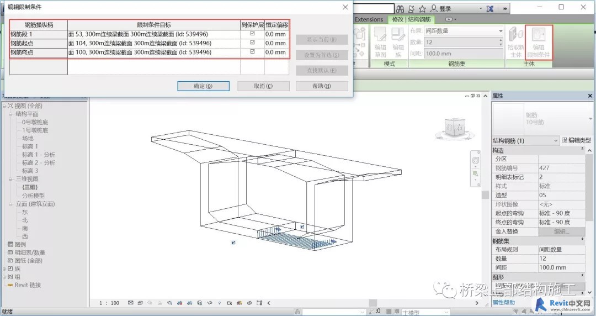
Task: Click the properties palette scroll-up arrow
Action: point(590,151)
